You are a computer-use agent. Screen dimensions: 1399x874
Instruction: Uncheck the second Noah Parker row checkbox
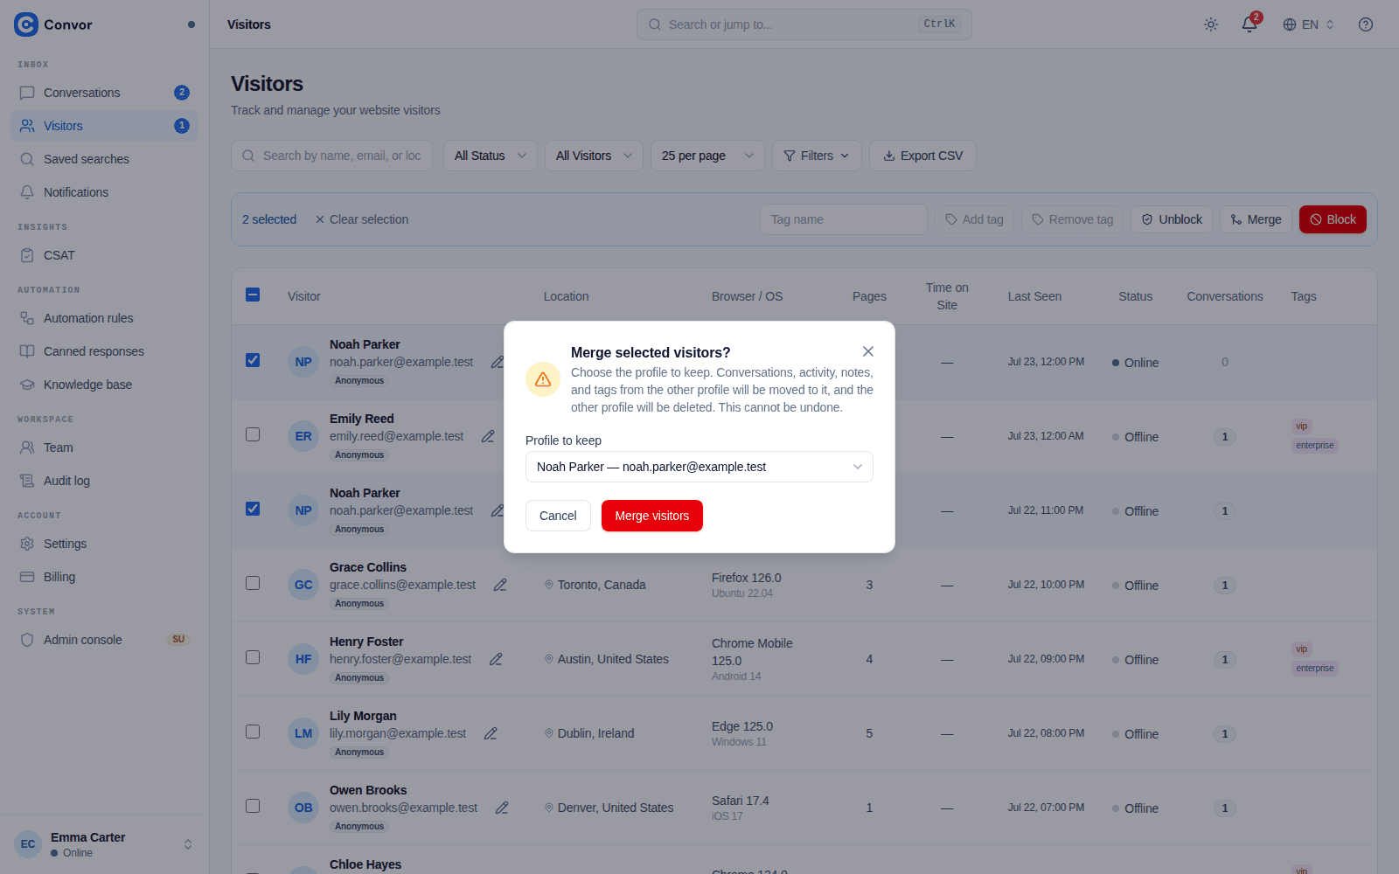[253, 509]
